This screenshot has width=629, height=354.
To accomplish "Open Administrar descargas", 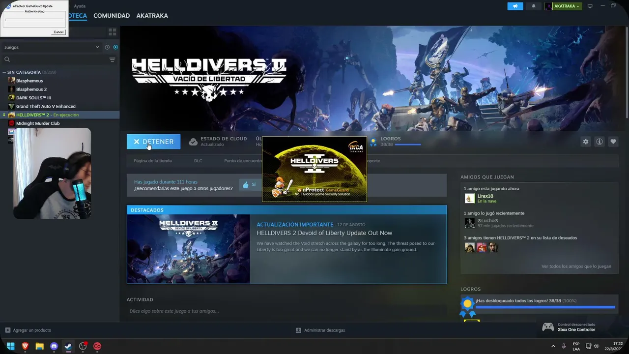I will 324,330.
